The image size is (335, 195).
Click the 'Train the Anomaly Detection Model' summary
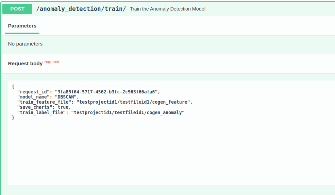click(x=167, y=9)
